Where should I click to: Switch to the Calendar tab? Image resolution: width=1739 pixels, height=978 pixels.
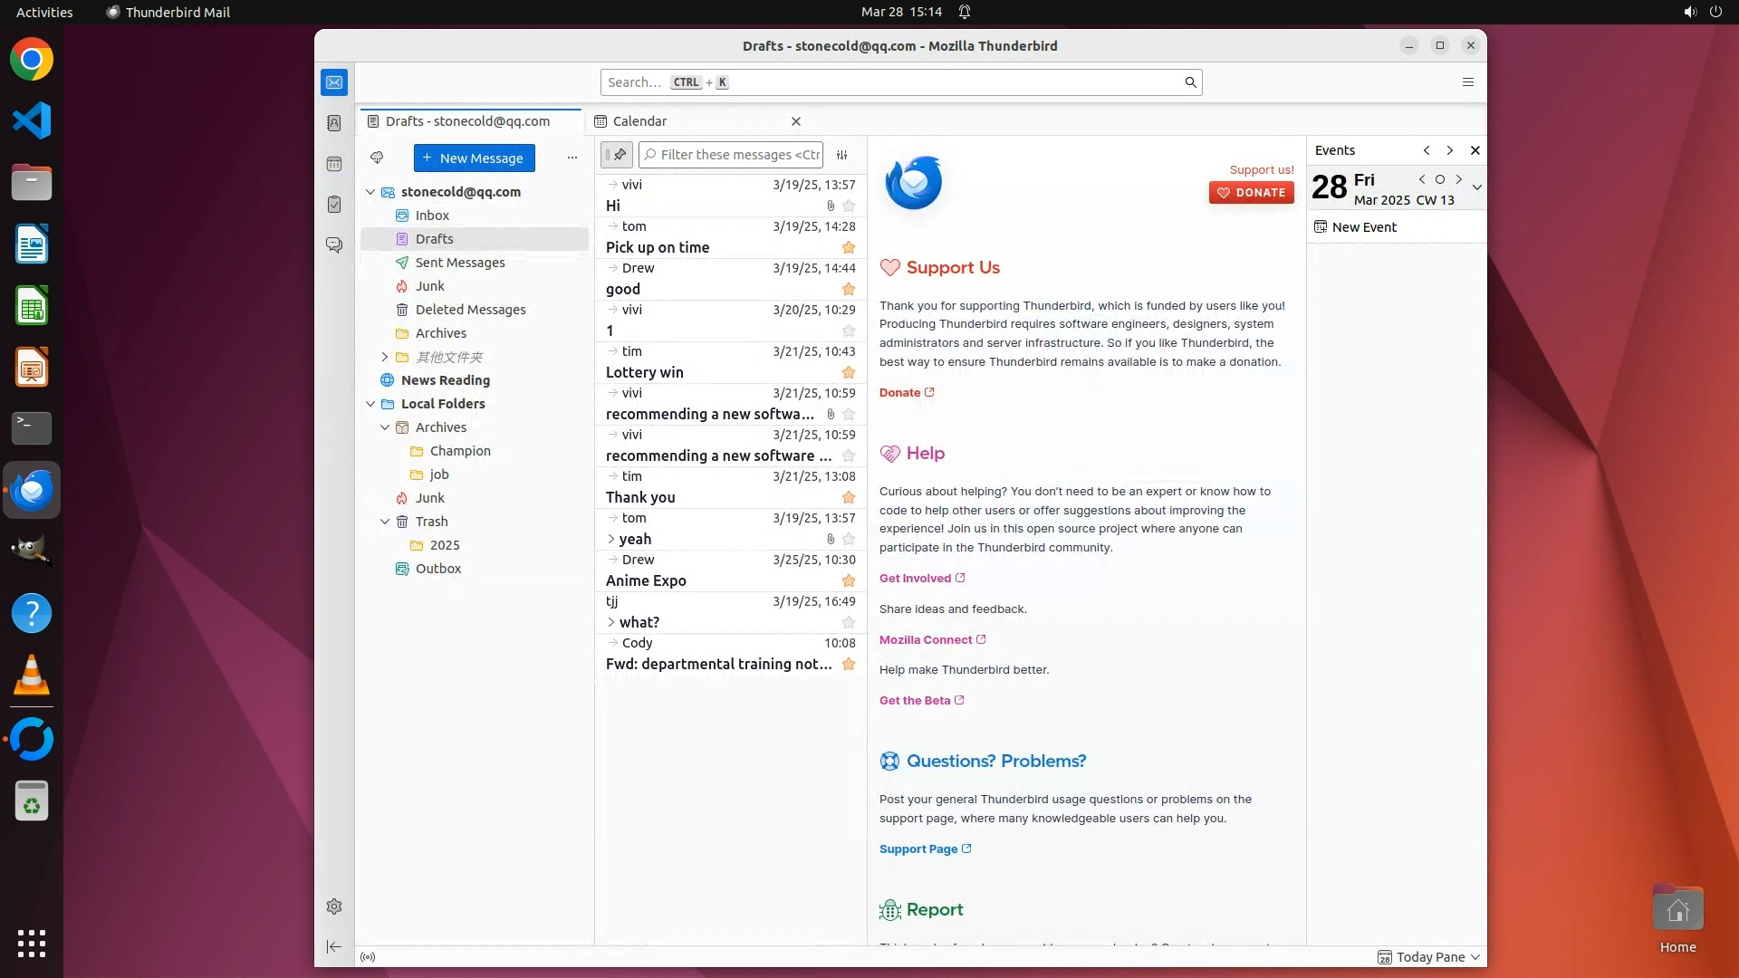pos(639,121)
